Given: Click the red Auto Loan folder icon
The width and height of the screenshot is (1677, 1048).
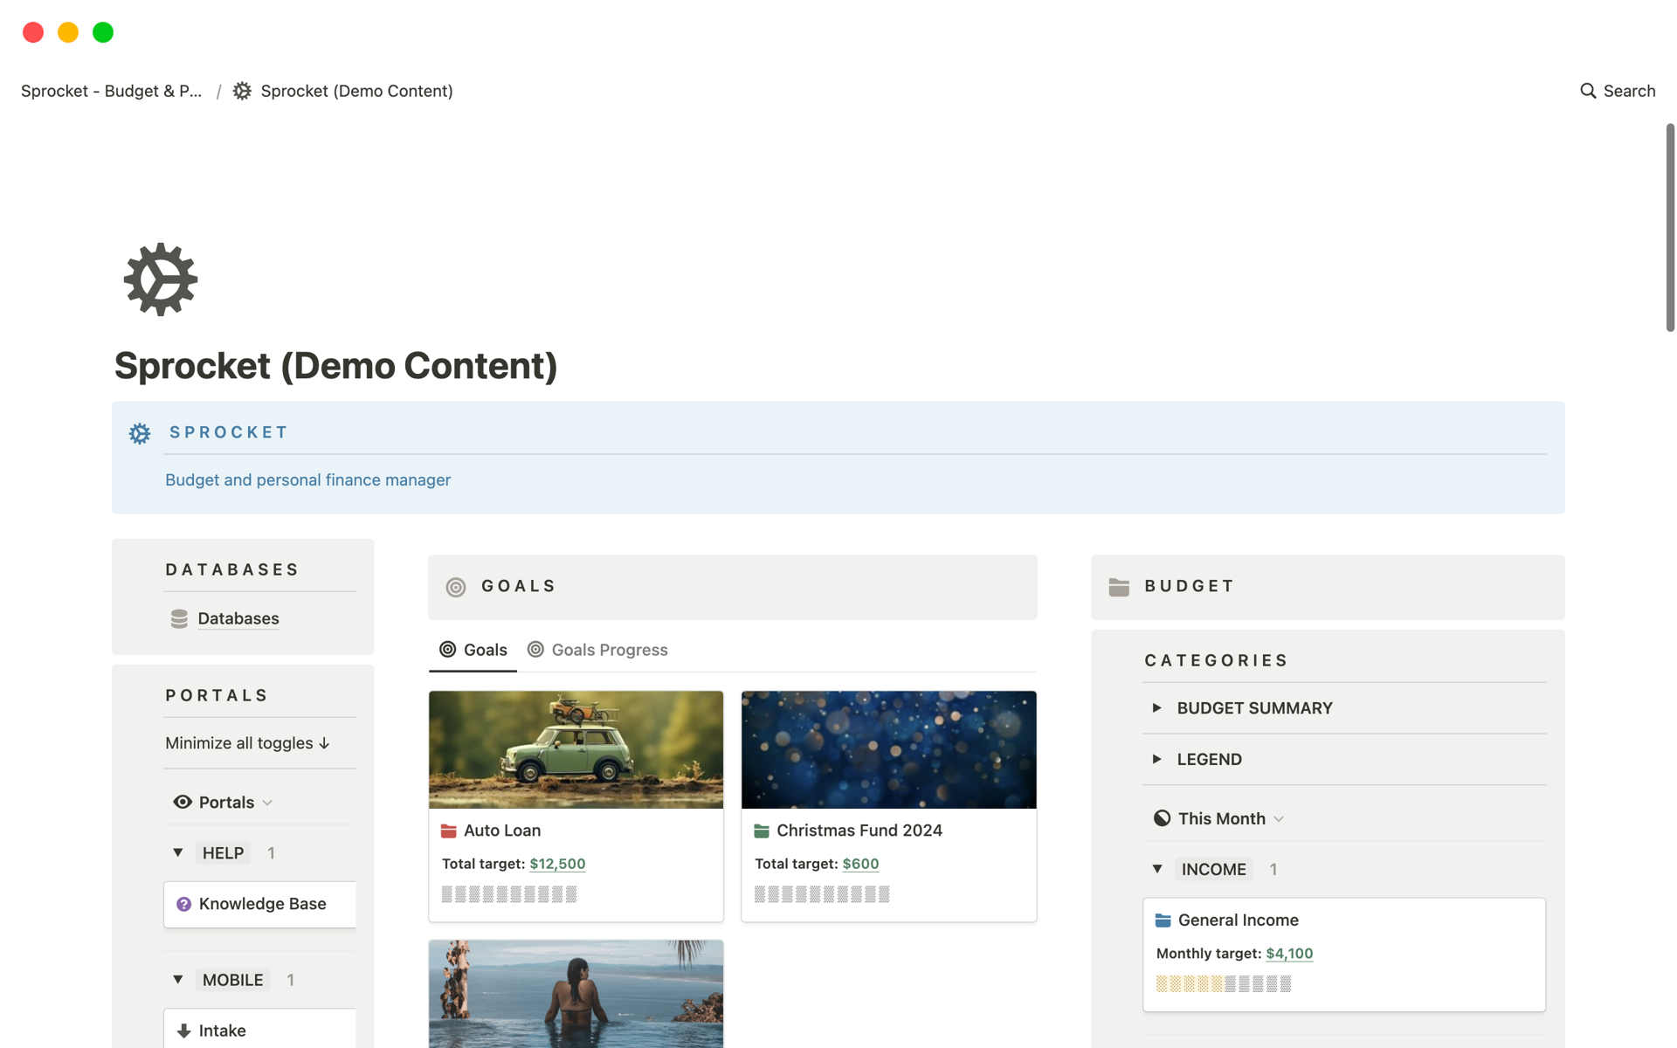Looking at the screenshot, I should [x=449, y=831].
